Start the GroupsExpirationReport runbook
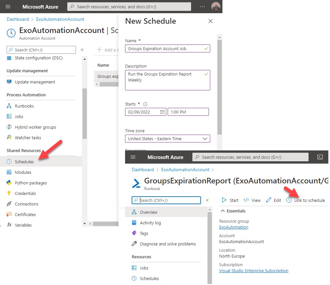The height and width of the screenshot is (285, 330). [x=230, y=200]
